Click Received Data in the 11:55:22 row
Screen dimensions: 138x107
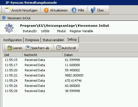coord(35,75)
